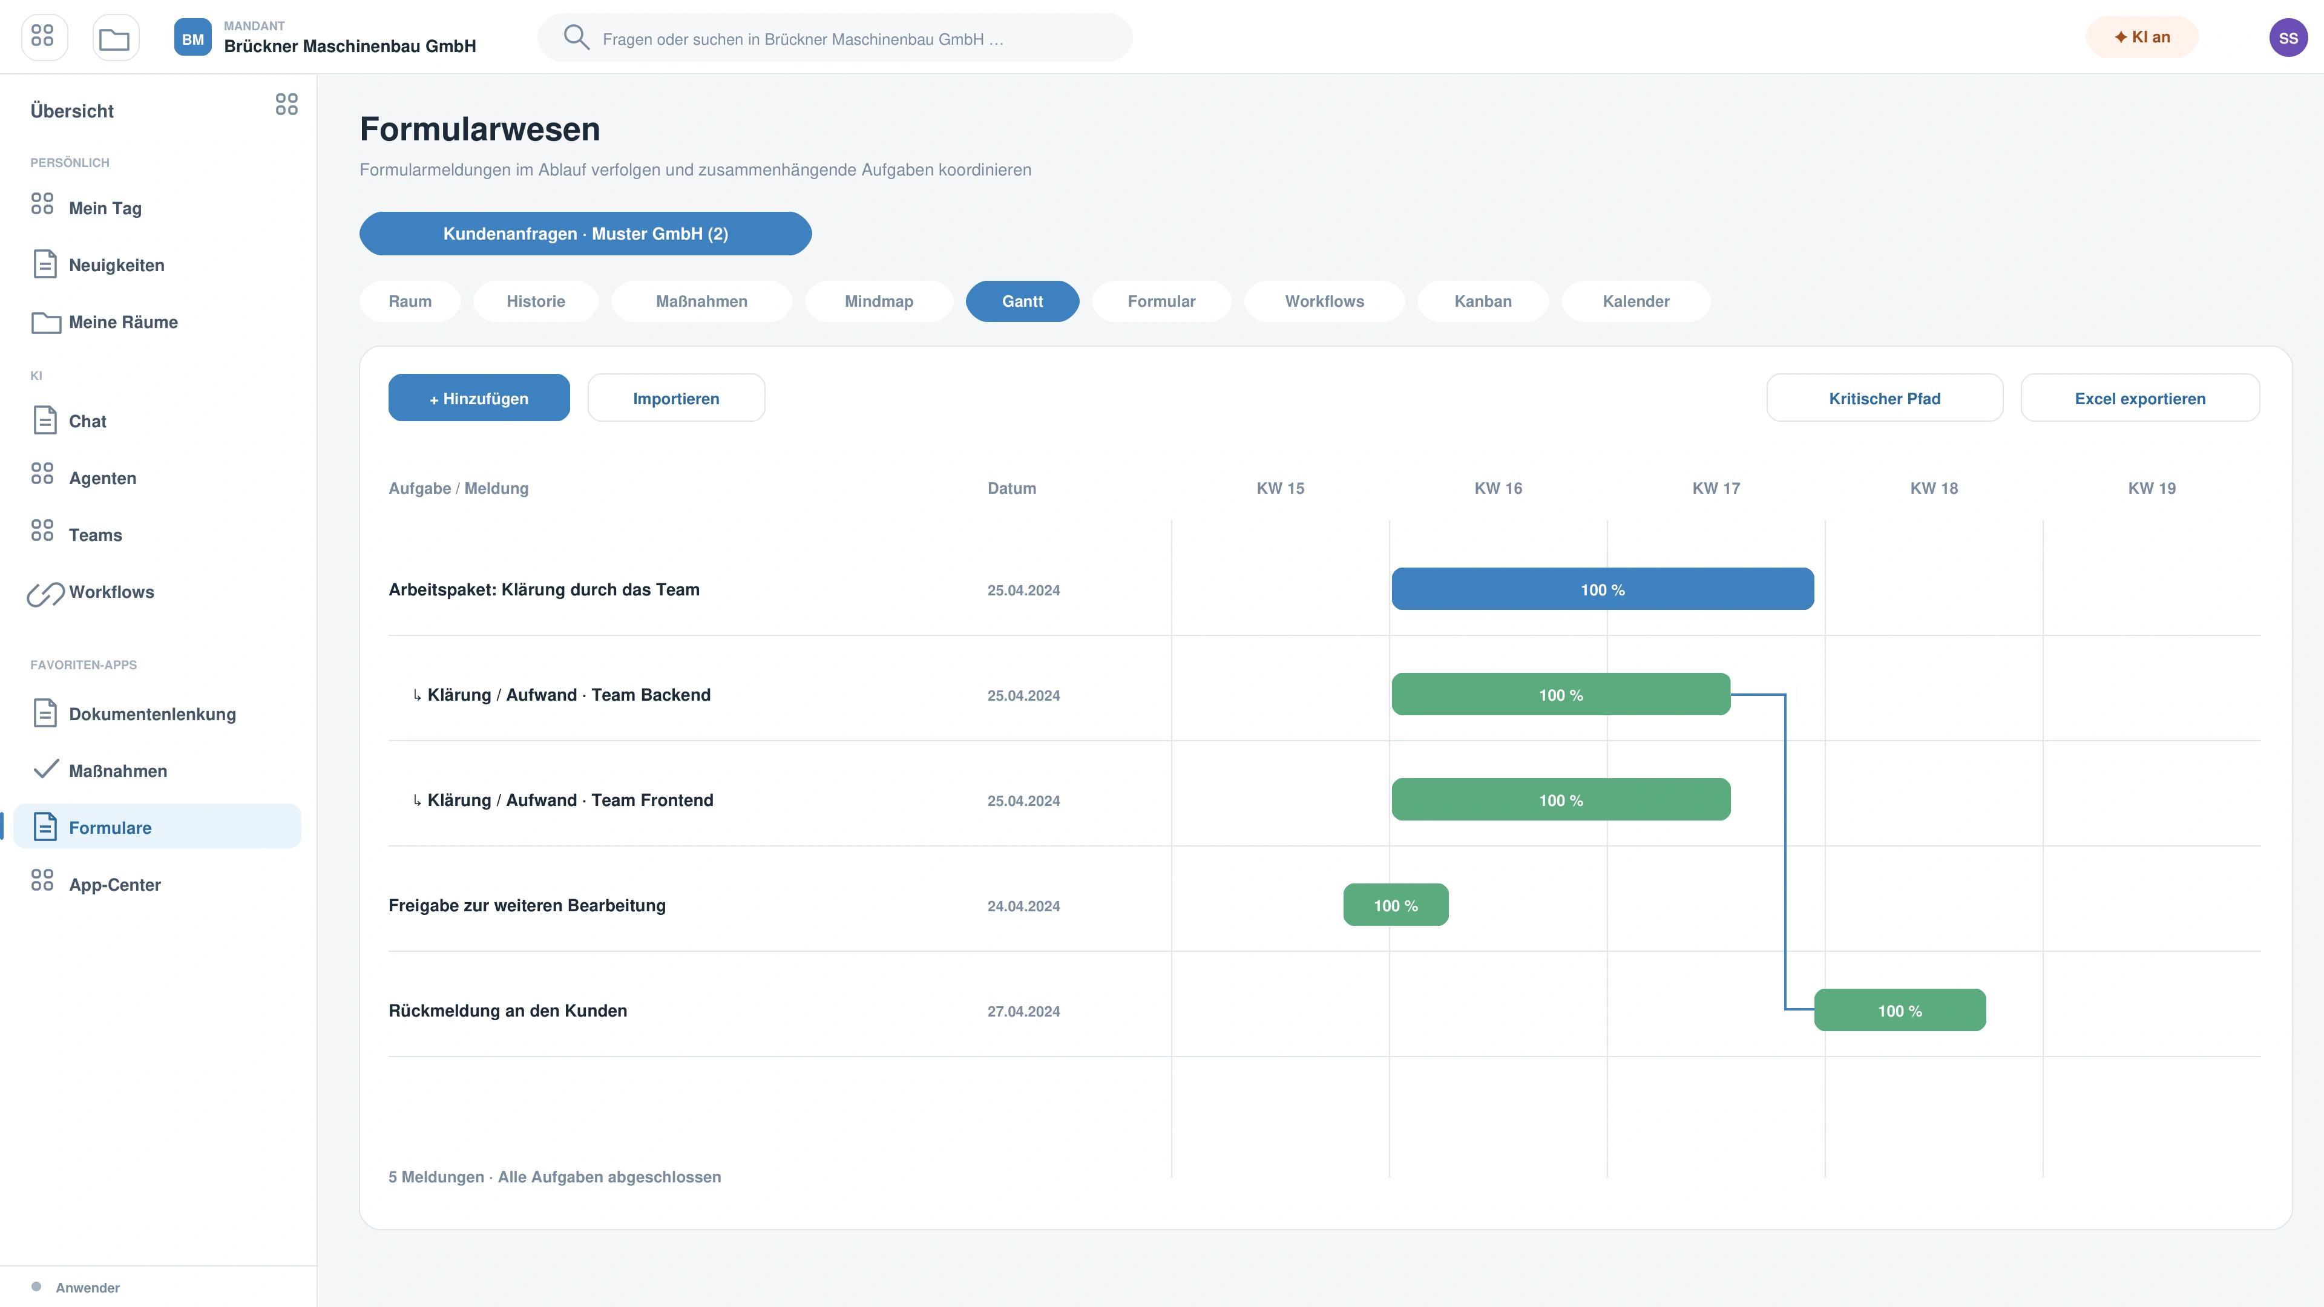Click Rückmeldung an den Kunden progress bar
This screenshot has width=2324, height=1307.
pyautogui.click(x=1899, y=1011)
